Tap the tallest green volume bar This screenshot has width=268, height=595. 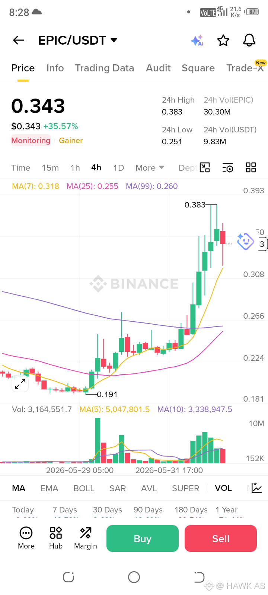point(98,440)
